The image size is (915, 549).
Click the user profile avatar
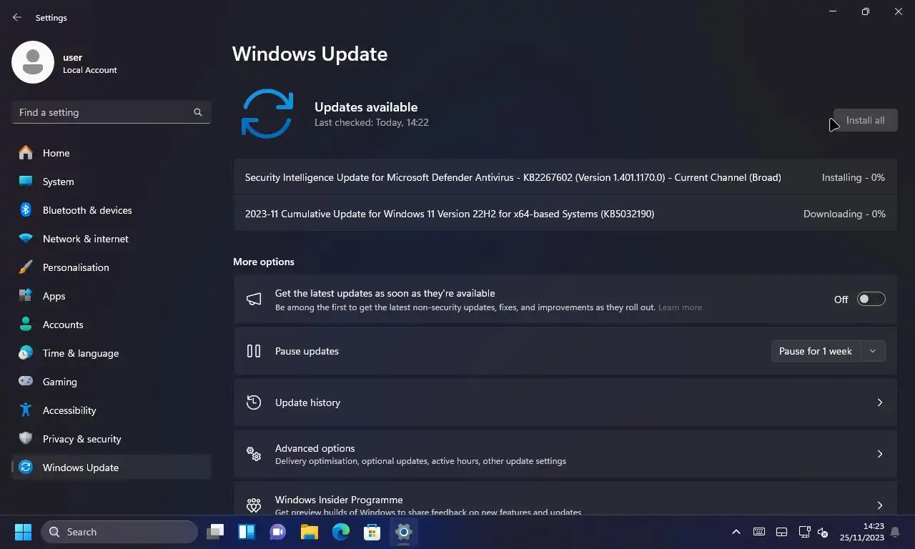pos(33,62)
